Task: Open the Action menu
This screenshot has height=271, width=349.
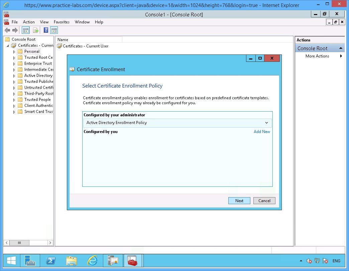Action: (29, 22)
